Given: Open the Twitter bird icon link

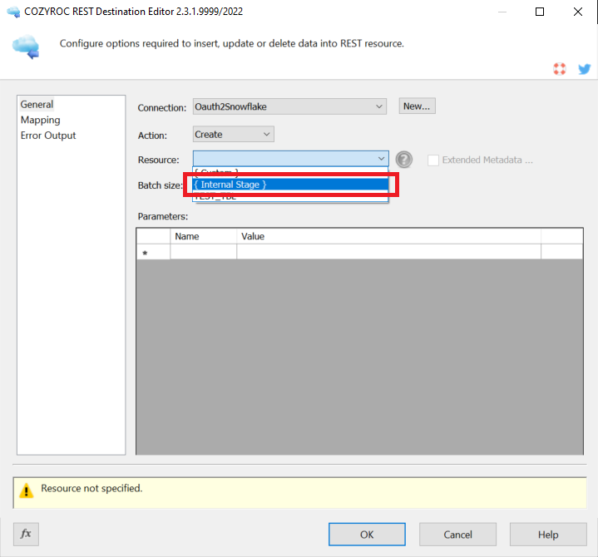Looking at the screenshot, I should point(584,69).
